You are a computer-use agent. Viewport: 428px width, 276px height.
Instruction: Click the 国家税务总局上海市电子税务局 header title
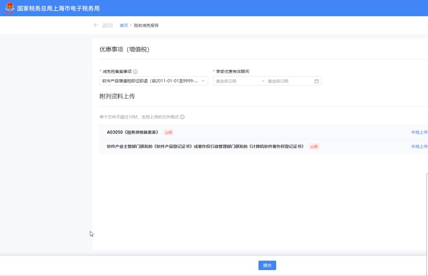(58, 8)
